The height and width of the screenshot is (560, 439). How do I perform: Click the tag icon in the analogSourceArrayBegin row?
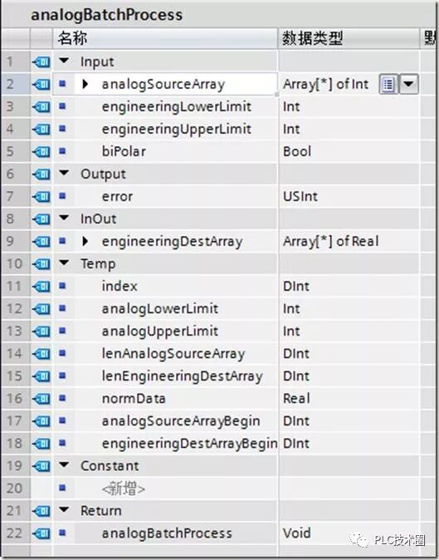[41, 421]
